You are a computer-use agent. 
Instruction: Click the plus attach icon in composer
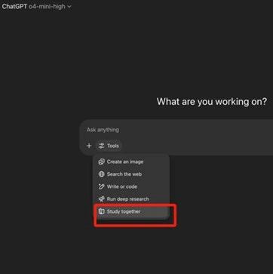[x=89, y=146]
